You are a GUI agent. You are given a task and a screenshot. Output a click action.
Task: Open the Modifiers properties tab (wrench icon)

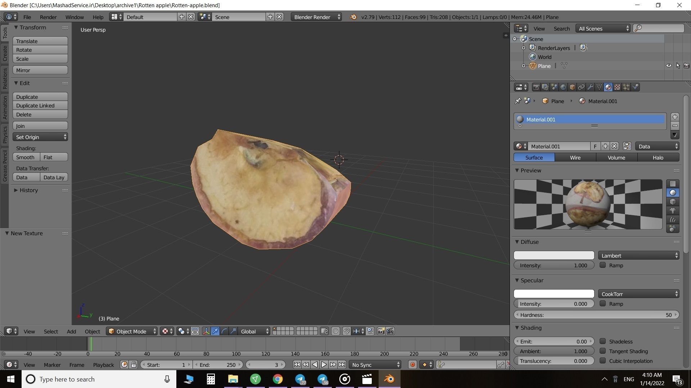[x=590, y=87]
